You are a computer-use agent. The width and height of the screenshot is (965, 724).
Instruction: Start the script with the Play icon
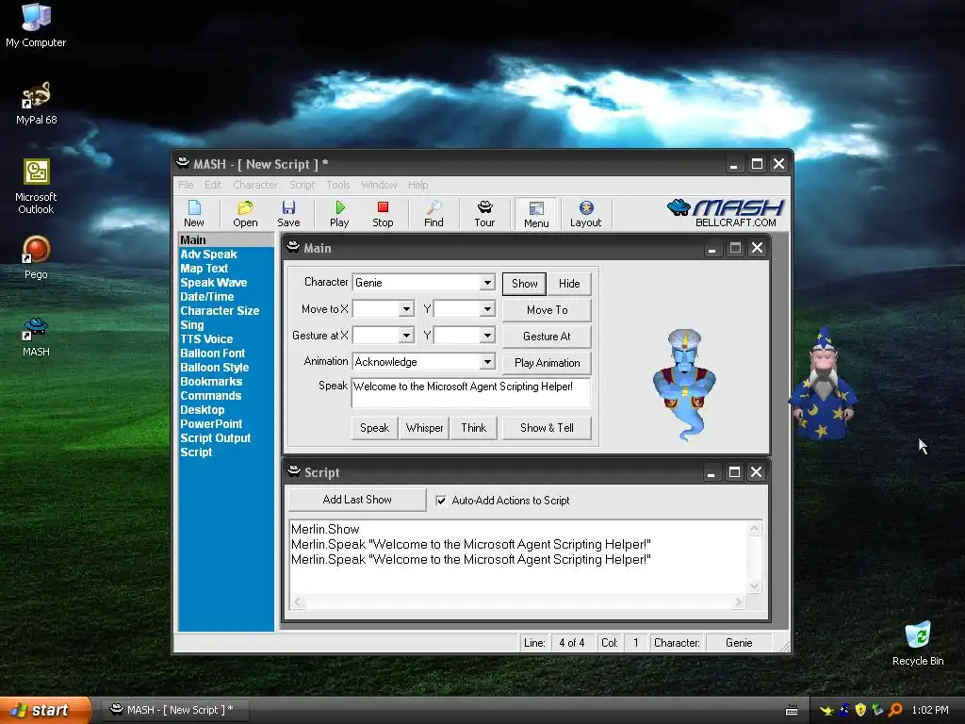pos(339,214)
